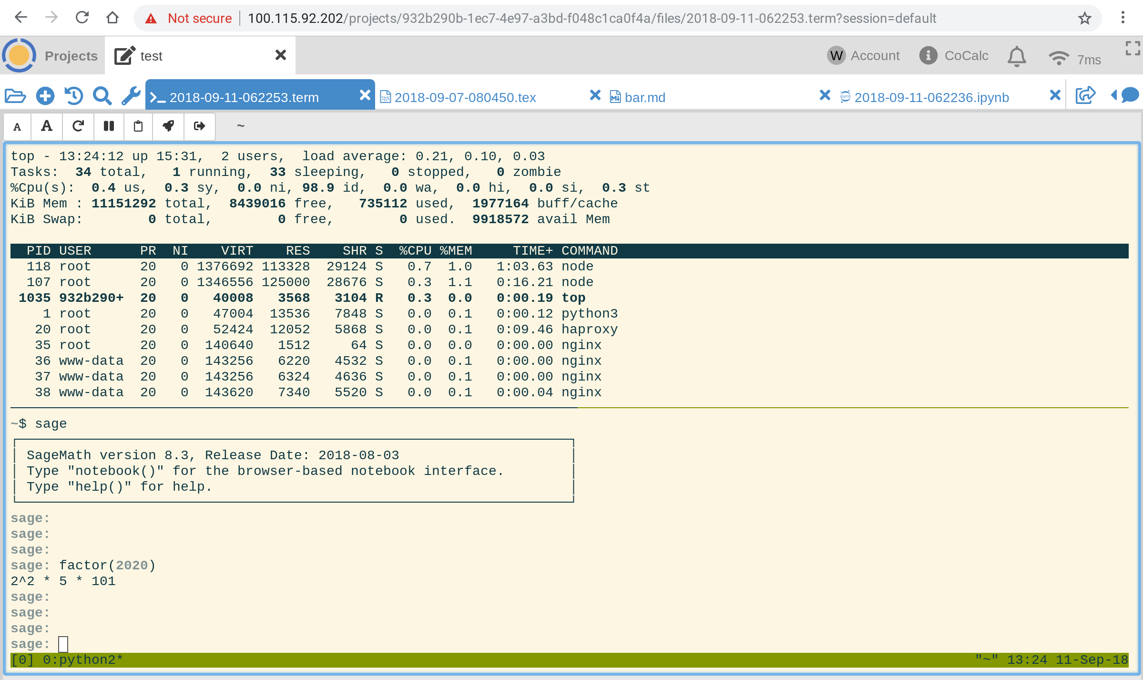Open the notifications bell
The width and height of the screenshot is (1143, 680).
(1016, 57)
